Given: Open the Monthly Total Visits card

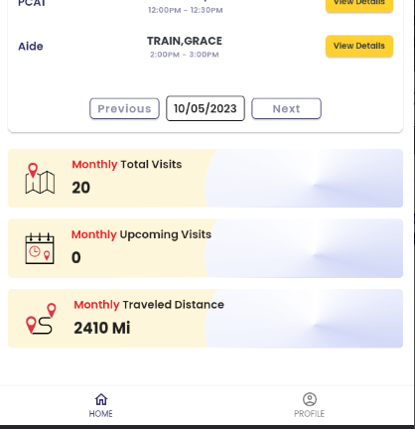Looking at the screenshot, I should (206, 178).
